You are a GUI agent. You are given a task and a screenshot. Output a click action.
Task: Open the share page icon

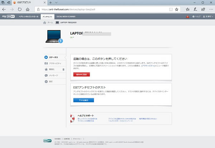tap(203, 9)
